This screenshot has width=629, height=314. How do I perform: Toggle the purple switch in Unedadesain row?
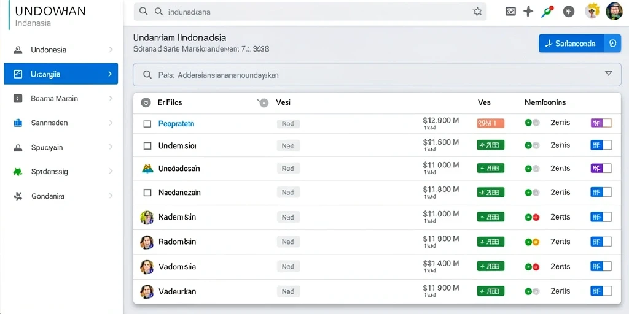click(x=601, y=168)
